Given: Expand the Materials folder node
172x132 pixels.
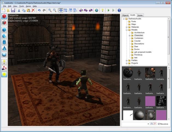Looking at the screenshot, I should [x=127, y=27].
